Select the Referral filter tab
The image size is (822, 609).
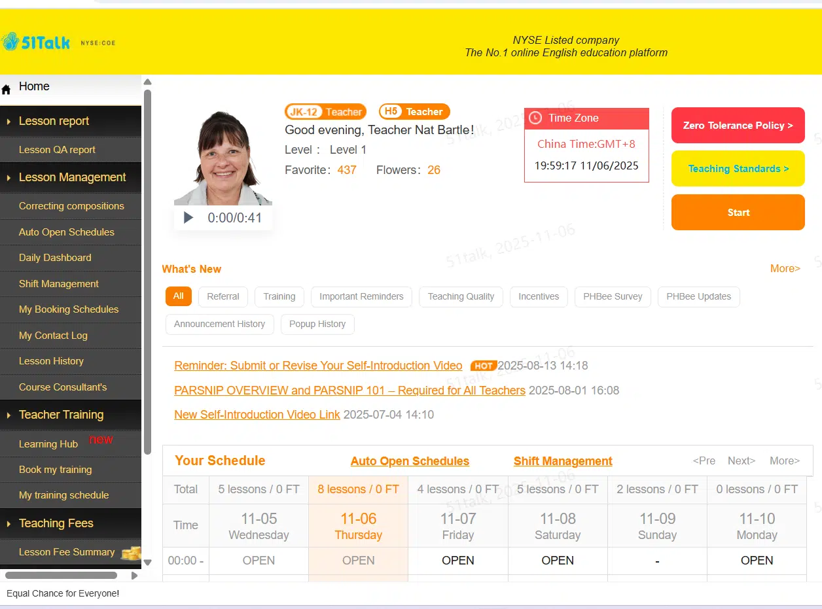pyautogui.click(x=223, y=296)
